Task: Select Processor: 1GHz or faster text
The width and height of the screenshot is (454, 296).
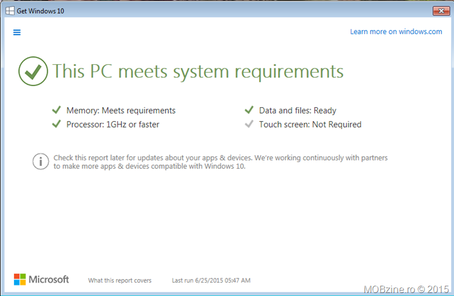Action: coord(113,124)
